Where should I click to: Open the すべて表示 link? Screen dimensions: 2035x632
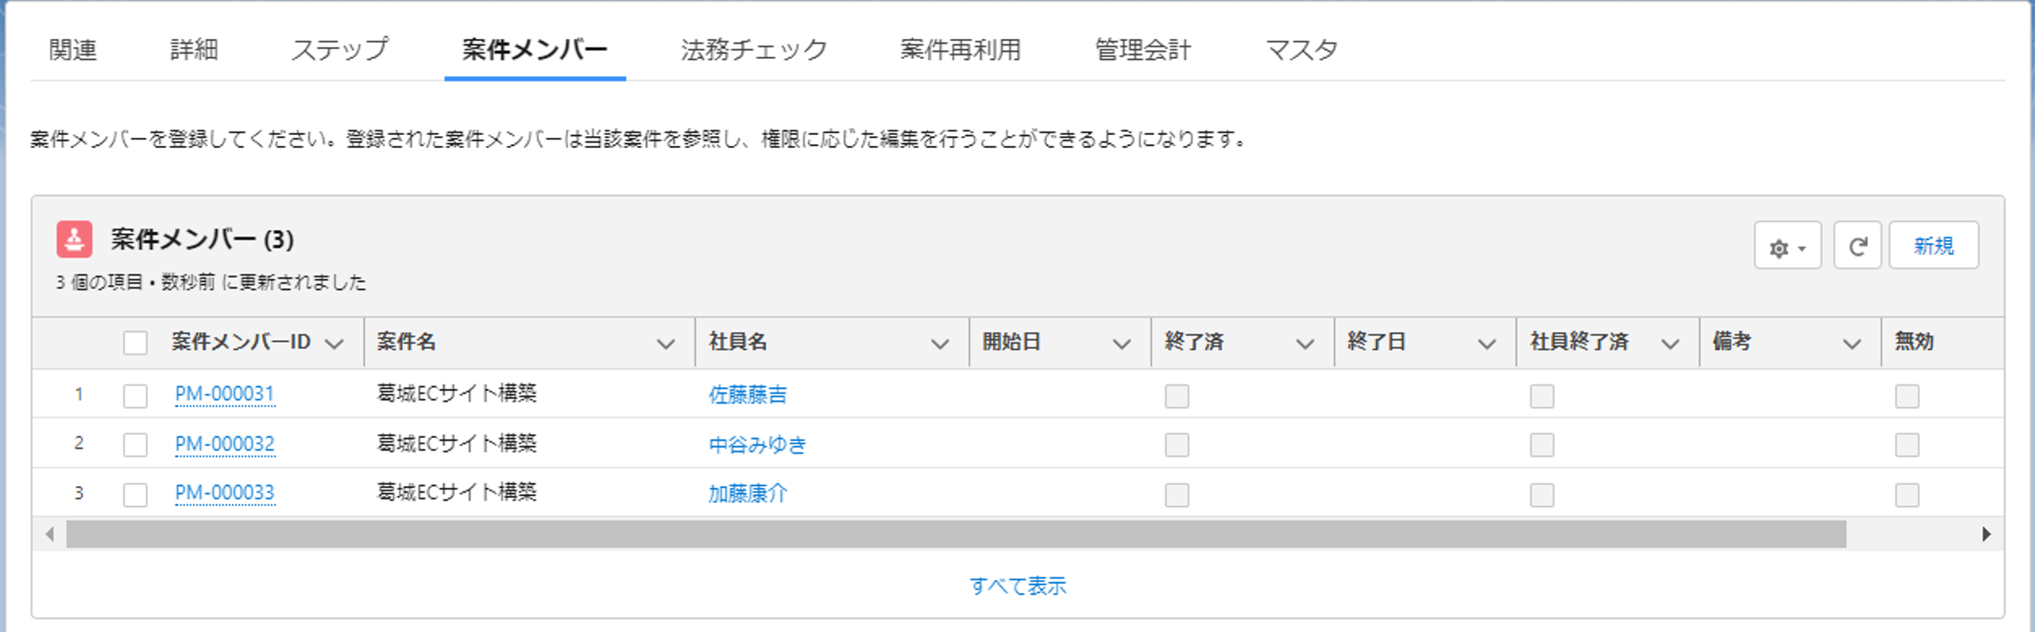(x=1017, y=587)
